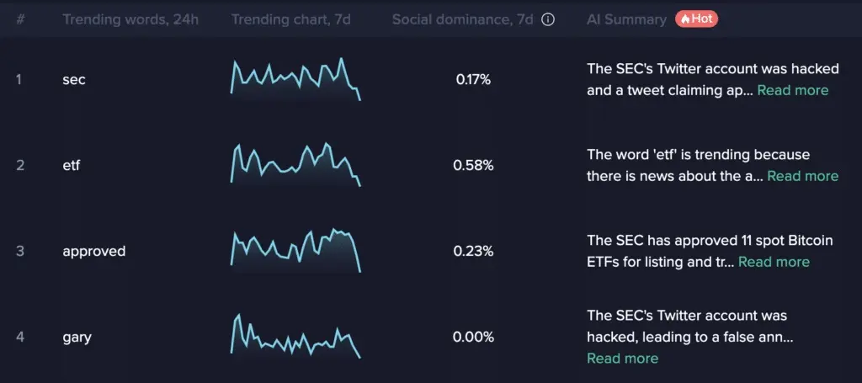The height and width of the screenshot is (383, 862).
Task: Sort by the '#' rank column header
Action: pos(20,19)
